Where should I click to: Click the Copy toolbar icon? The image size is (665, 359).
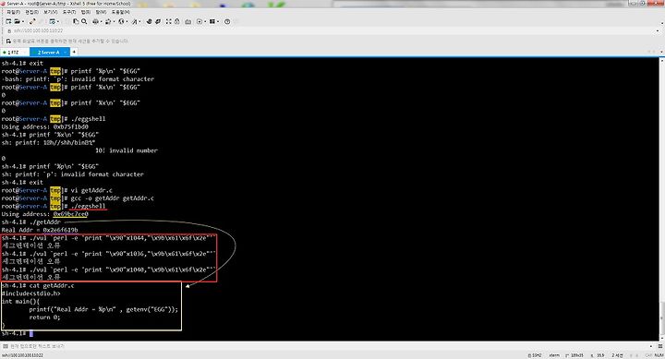pos(76,21)
